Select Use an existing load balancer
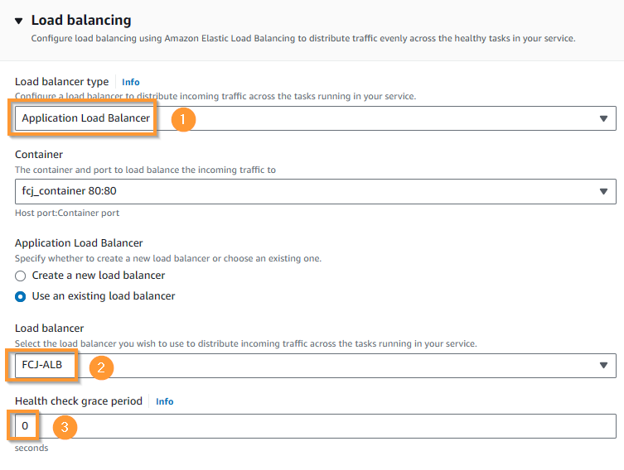 (x=20, y=296)
